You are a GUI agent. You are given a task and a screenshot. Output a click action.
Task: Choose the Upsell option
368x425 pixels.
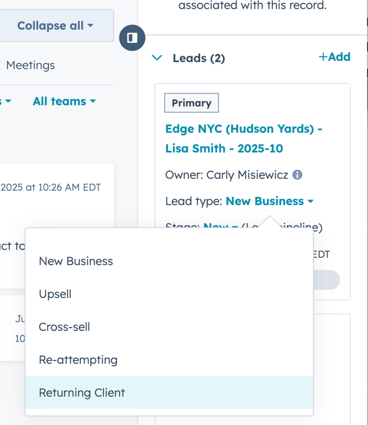[x=55, y=294]
